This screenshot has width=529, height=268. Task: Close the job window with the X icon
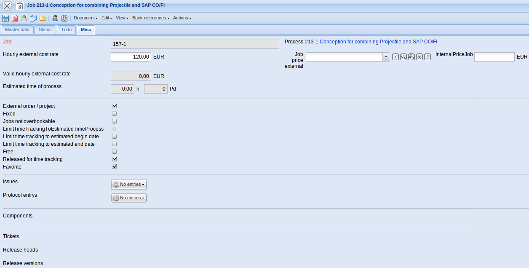tap(7, 6)
